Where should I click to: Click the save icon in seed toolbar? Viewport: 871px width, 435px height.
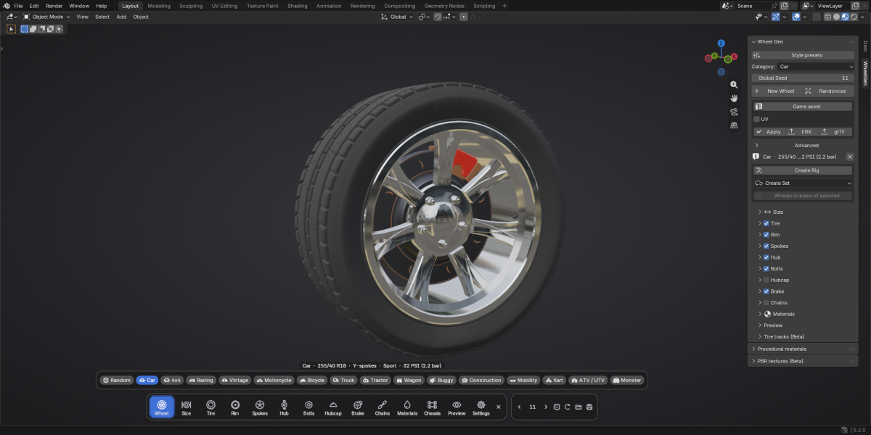(x=589, y=407)
